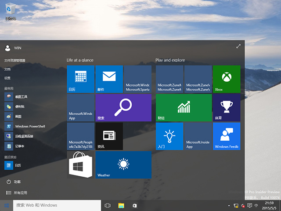Click the purple Search (搜索) tile
This screenshot has height=211, width=281.
coord(123,108)
